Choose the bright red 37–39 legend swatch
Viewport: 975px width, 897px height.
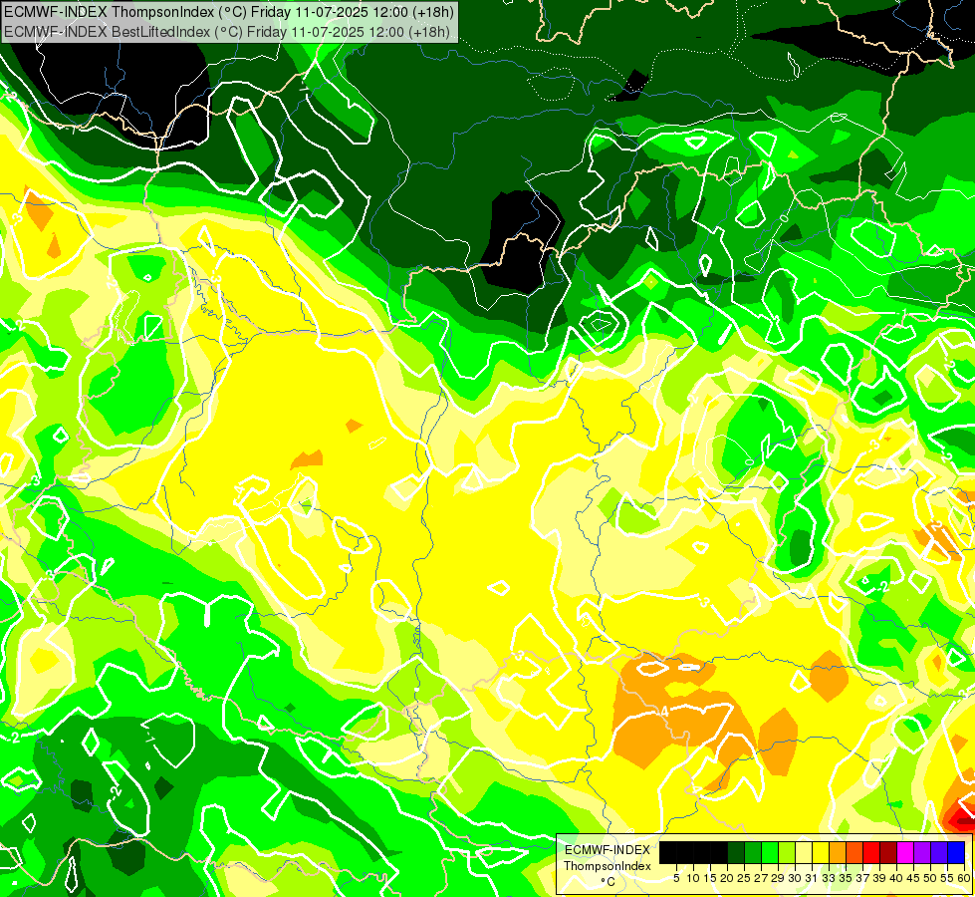[871, 852]
